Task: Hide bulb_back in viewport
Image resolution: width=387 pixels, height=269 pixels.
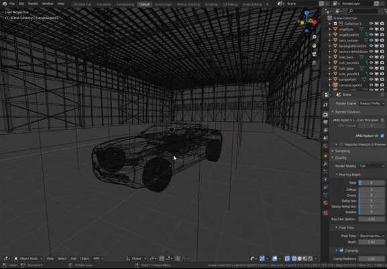Action: pos(371,57)
